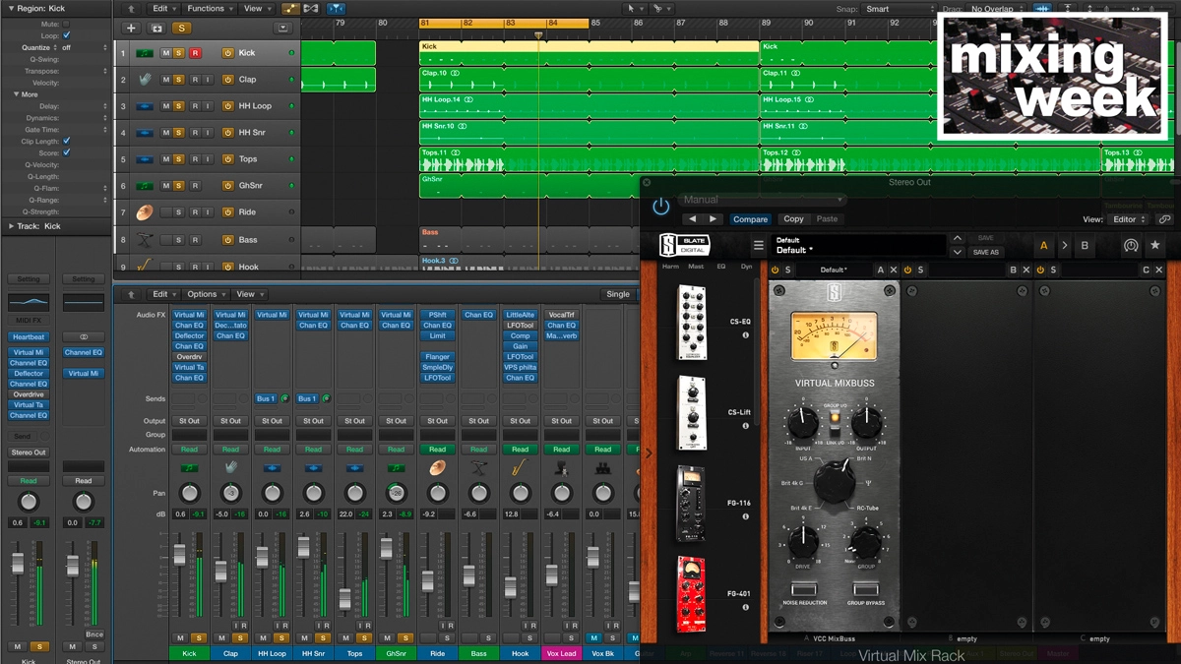This screenshot has width=1181, height=664.
Task: Expand the Track: Kick inspector section
Action: click(11, 226)
